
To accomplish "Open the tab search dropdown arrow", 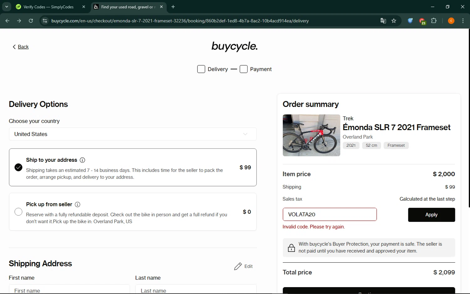I will (7, 7).
